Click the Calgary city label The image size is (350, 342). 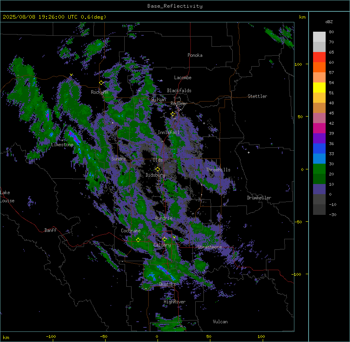(162, 245)
